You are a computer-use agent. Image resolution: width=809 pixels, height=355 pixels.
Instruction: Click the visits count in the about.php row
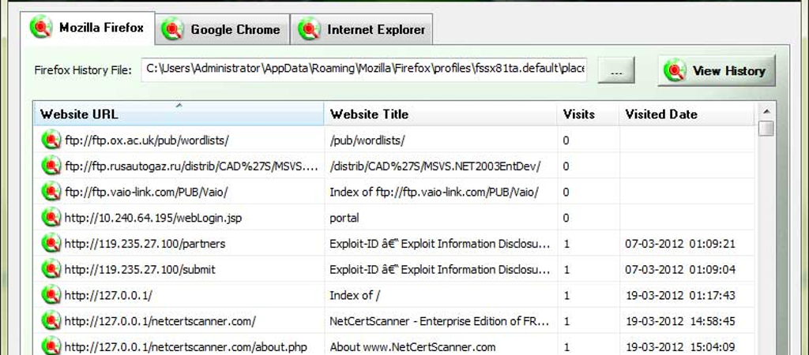click(x=566, y=347)
